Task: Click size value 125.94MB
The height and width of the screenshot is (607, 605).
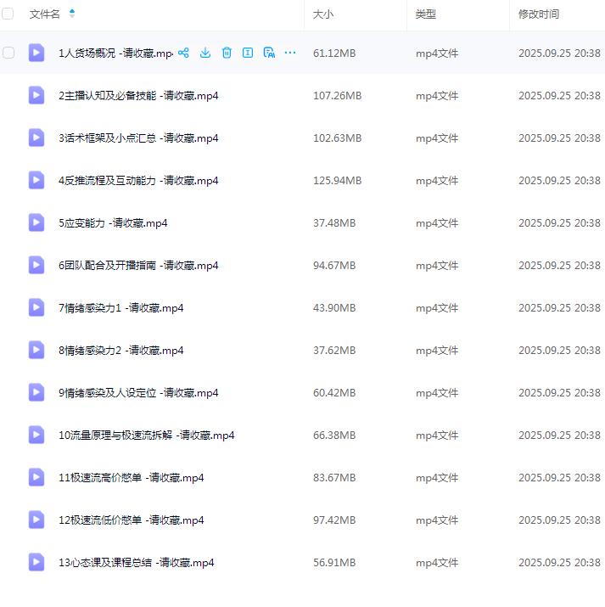Action: [x=338, y=180]
